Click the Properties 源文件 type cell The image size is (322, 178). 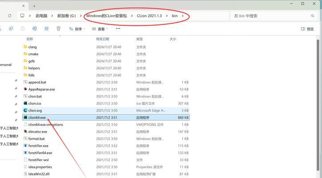coord(149,167)
